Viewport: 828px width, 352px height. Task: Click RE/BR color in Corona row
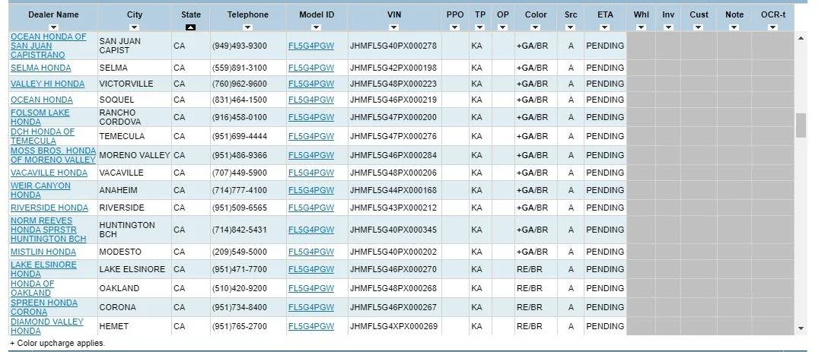[529, 307]
